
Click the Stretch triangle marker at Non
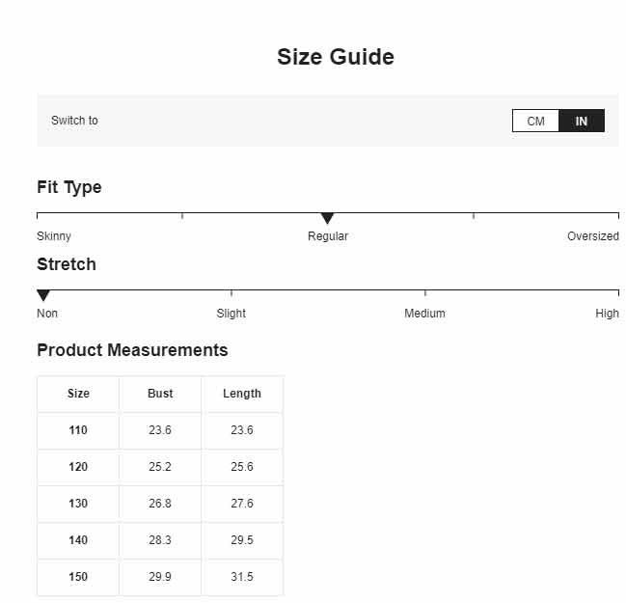pos(43,295)
